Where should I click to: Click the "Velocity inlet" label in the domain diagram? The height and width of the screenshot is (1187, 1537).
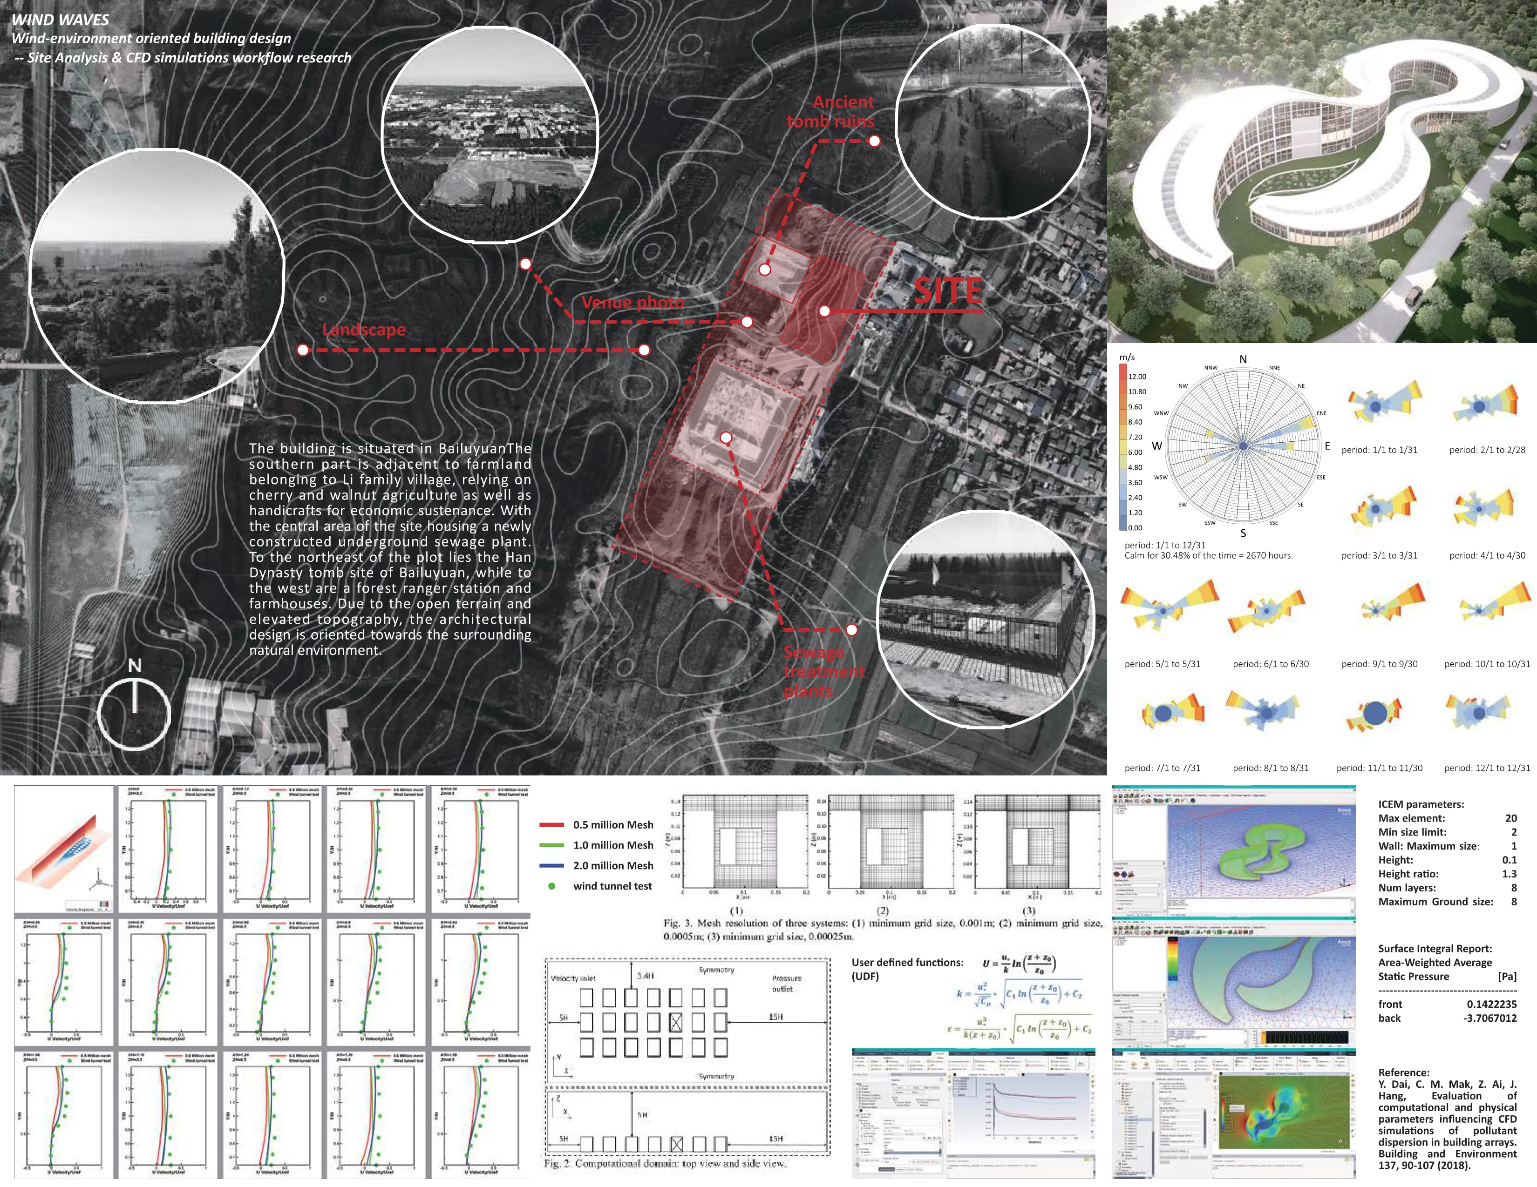[573, 978]
